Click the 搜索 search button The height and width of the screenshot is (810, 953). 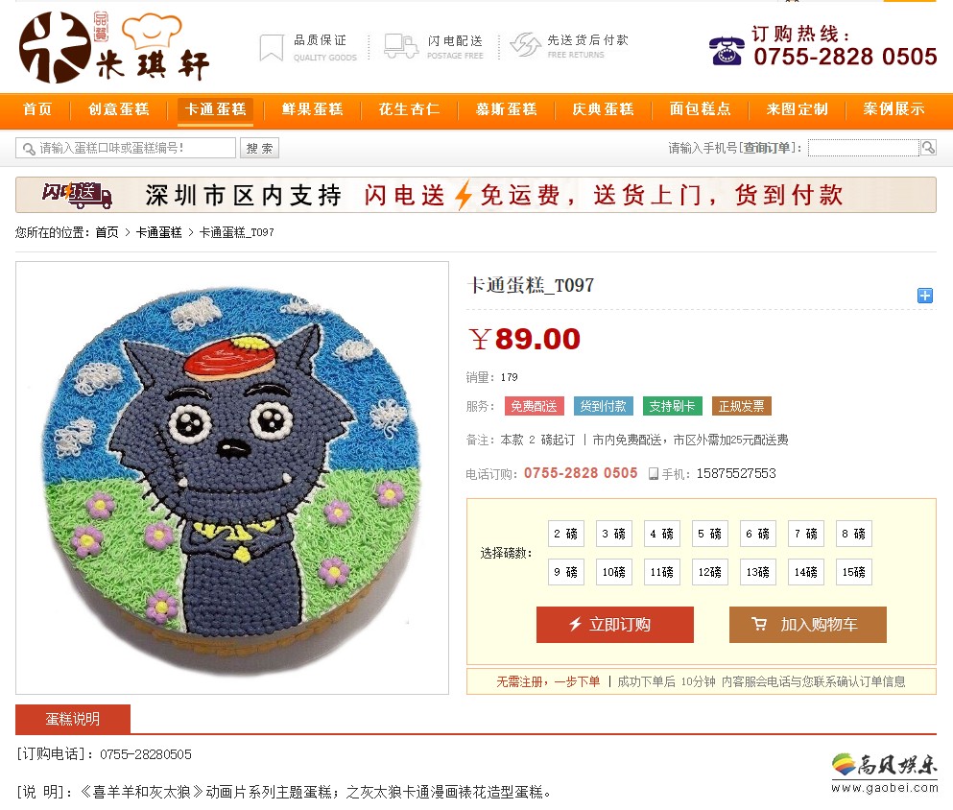[x=259, y=148]
